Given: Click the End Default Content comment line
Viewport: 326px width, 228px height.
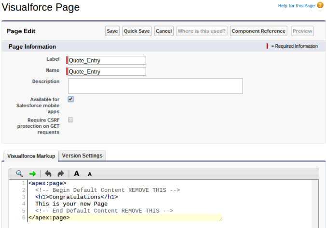Looking at the screenshot, I should tap(104, 211).
